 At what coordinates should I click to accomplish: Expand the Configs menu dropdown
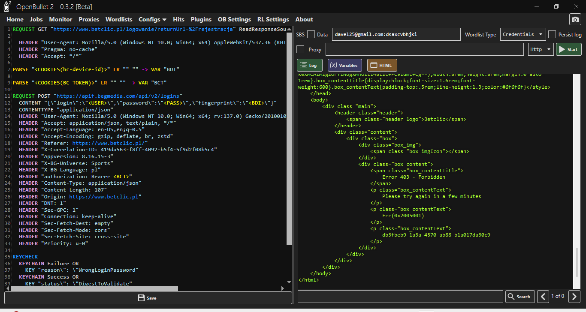pyautogui.click(x=152, y=19)
